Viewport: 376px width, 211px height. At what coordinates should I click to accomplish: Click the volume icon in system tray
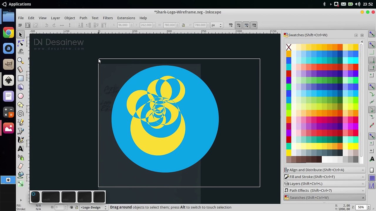tap(358, 4)
